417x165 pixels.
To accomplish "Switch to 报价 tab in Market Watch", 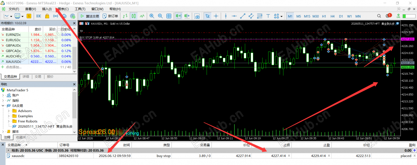I will point(50,77).
